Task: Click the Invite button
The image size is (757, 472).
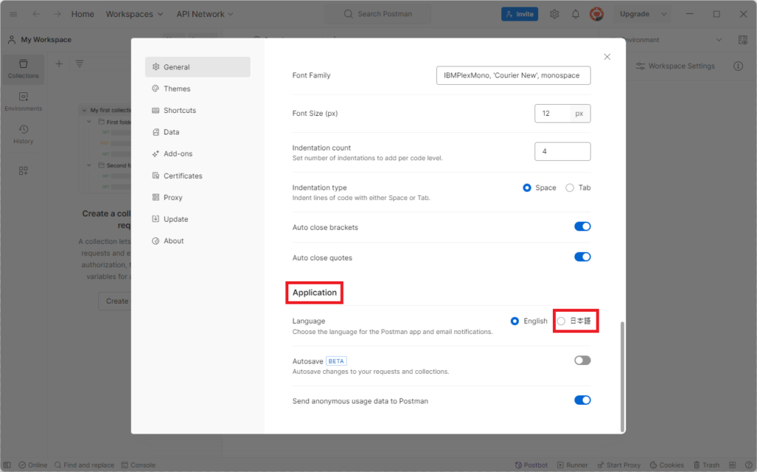Action: coord(520,14)
